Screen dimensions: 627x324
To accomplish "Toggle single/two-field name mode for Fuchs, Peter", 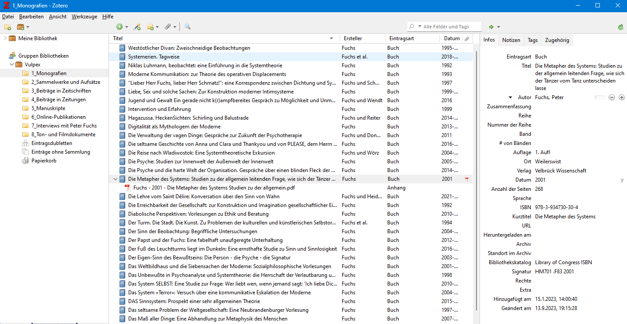I will (599, 97).
